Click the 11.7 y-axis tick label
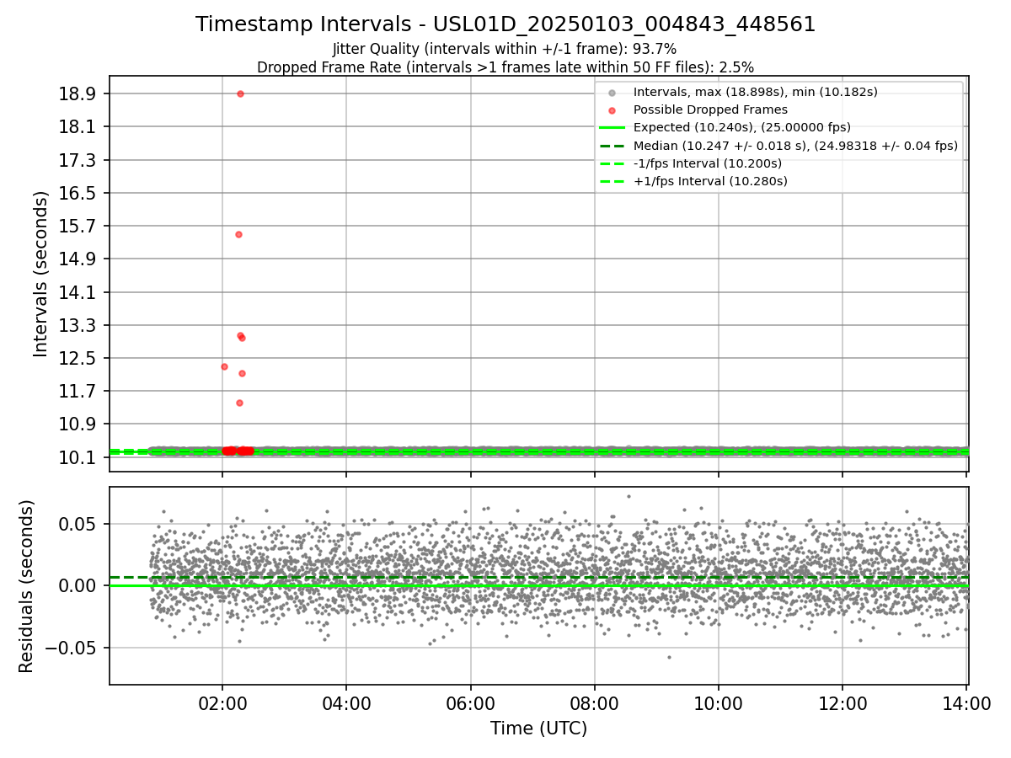 [x=78, y=391]
